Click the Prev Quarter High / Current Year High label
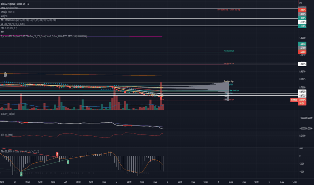Screen dimensions: 314x185 229,10
